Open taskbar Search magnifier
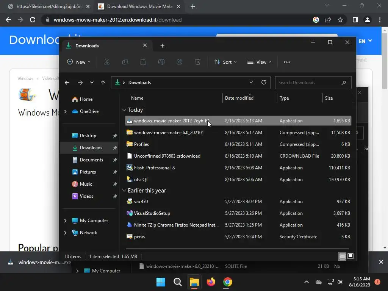This screenshot has height=291, width=388. pyautogui.click(x=177, y=282)
